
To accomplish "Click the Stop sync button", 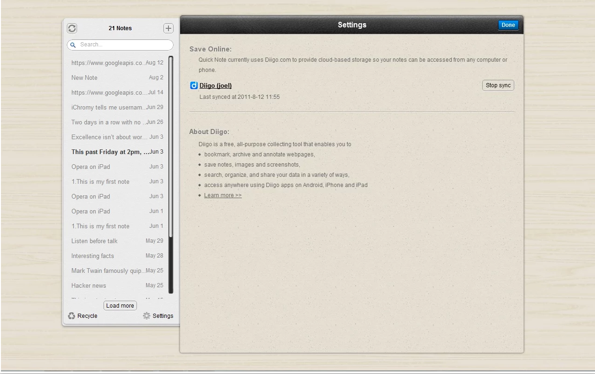I will pos(498,85).
